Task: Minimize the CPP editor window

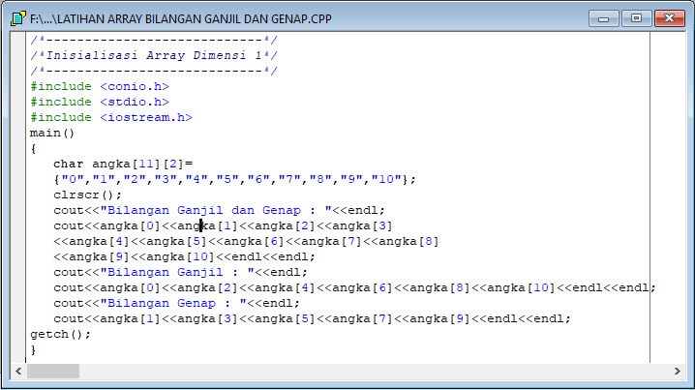Action: 604,18
